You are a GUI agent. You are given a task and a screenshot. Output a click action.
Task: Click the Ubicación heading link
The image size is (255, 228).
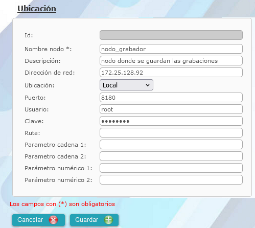37,9
